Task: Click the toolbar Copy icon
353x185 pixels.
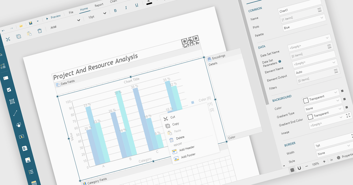Action: (x=18, y=36)
